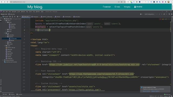This screenshot has width=173, height=97.
Task: Open the Window menu
Action: pyautogui.click(x=38, y=12)
